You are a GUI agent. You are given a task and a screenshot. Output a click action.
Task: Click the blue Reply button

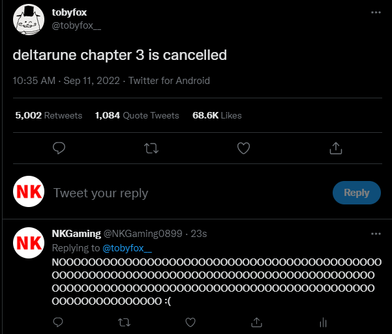(x=356, y=193)
